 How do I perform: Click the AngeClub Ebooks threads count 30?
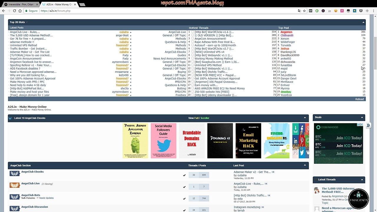[194, 175]
